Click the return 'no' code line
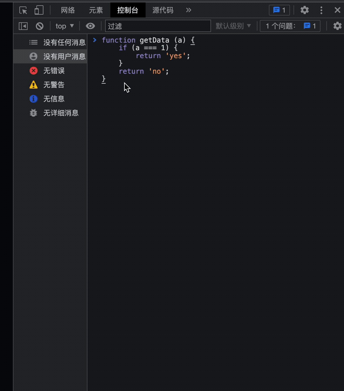The height and width of the screenshot is (391, 344). pos(144,71)
